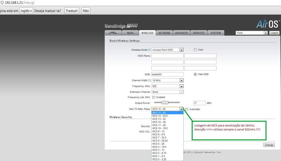Select MCS 8 - 6.5 option

(x=168, y=134)
